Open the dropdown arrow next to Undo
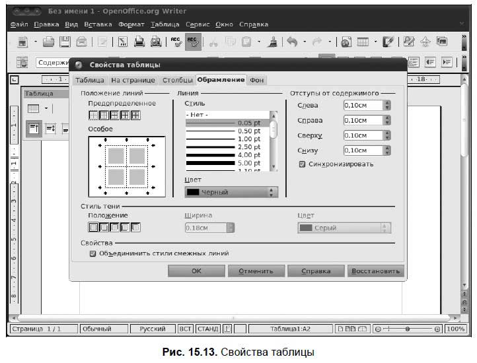Image resolution: width=477 pixels, height=363 pixels. coord(305,42)
